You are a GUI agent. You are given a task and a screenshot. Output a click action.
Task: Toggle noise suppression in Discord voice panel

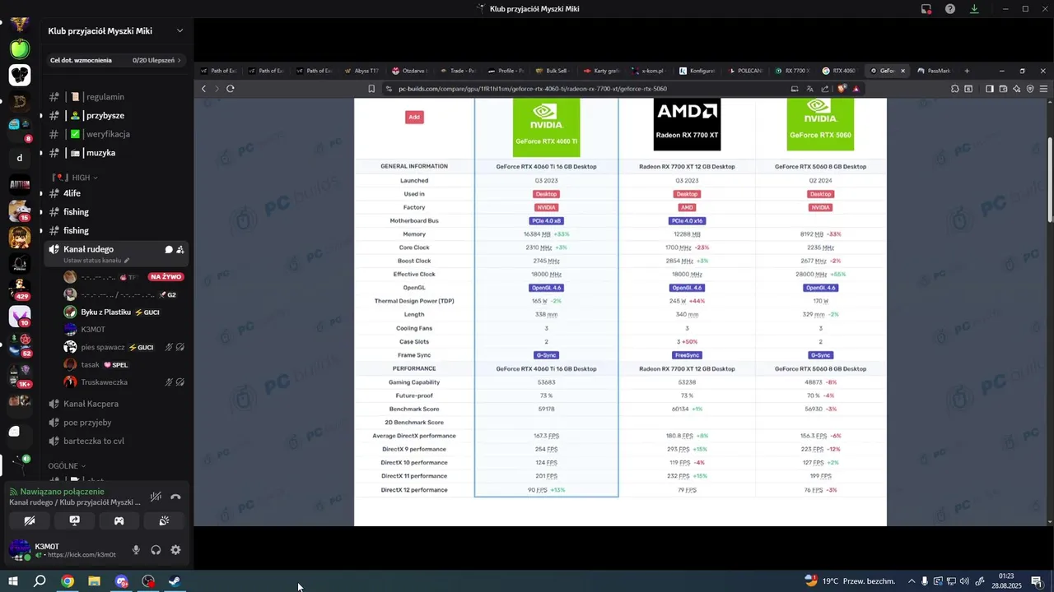coord(156,497)
